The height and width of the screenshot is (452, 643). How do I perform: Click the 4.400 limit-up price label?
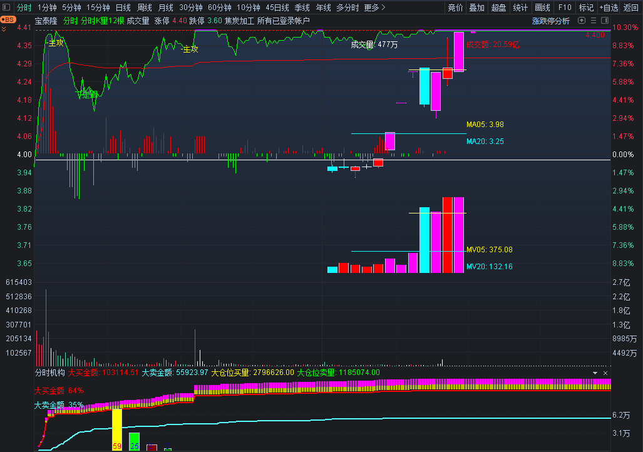(x=595, y=35)
